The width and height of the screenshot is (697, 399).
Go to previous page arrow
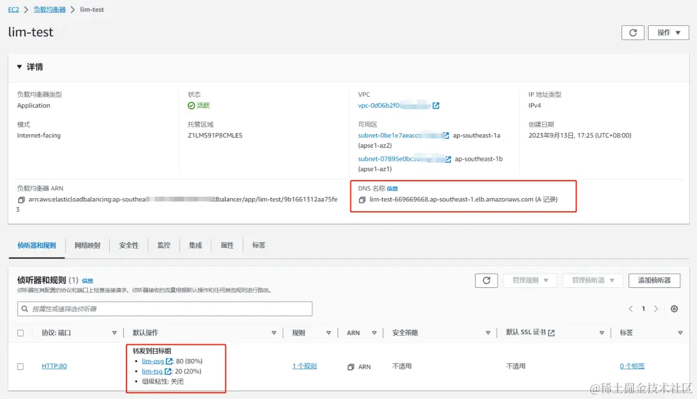click(631, 309)
